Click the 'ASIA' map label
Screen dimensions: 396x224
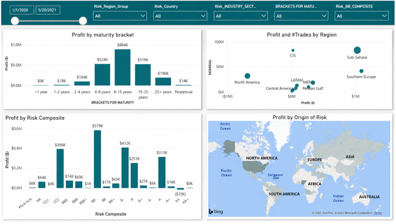pos(350,157)
